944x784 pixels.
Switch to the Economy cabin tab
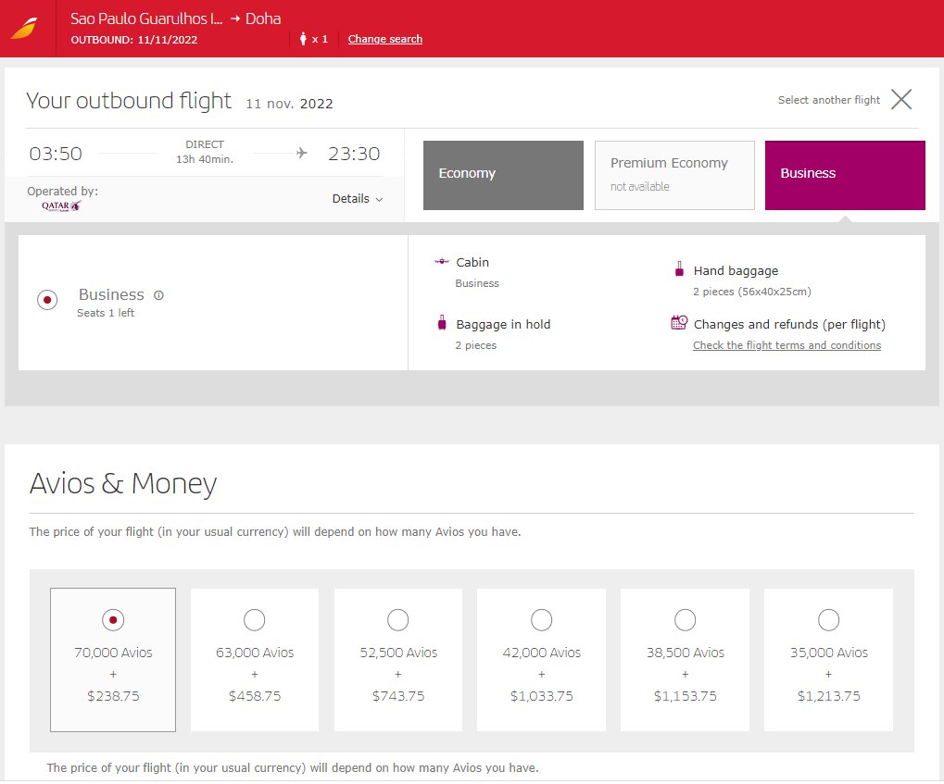(x=503, y=175)
